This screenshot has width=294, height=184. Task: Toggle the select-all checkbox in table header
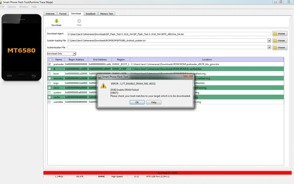(x=50, y=60)
